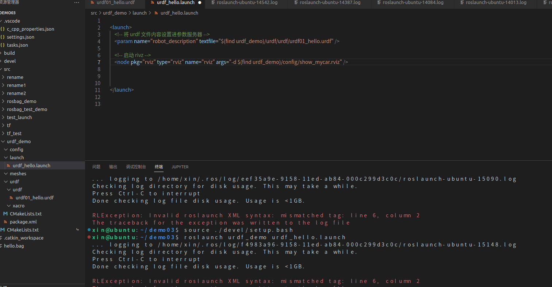This screenshot has width=552, height=287.
Task: Click the orange icon of urdf01_hello.urdf in explorer
Action: pyautogui.click(x=12, y=198)
